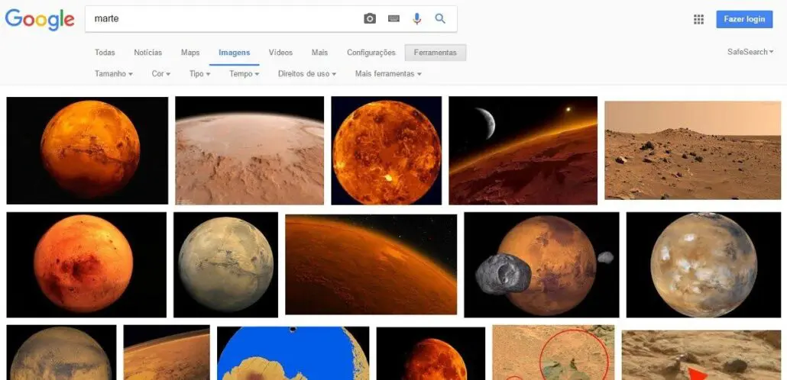The height and width of the screenshot is (380, 787).
Task: Open the Google apps grid icon
Action: point(698,19)
